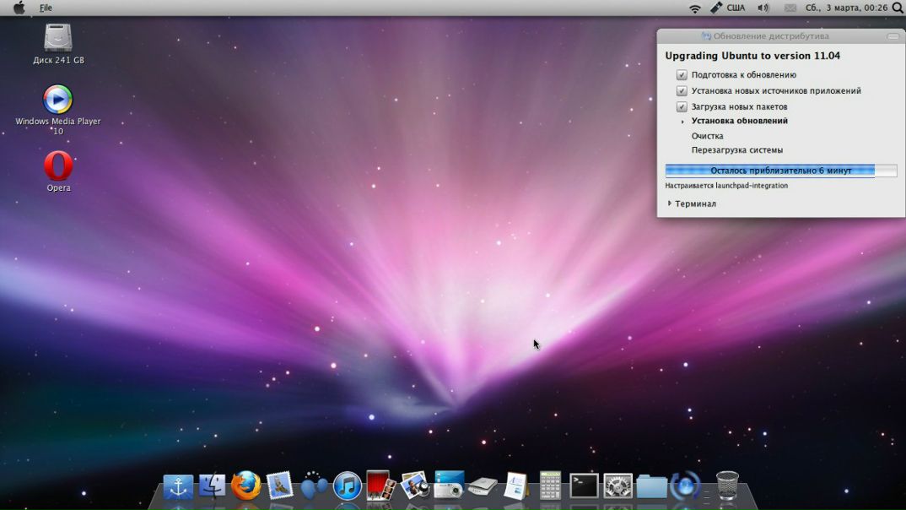
Task: Open the File menu
Action: pyautogui.click(x=46, y=8)
